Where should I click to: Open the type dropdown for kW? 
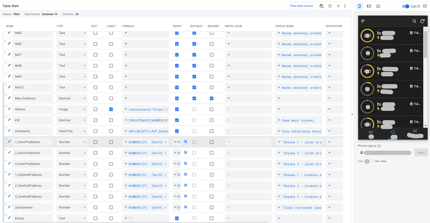coord(72,120)
